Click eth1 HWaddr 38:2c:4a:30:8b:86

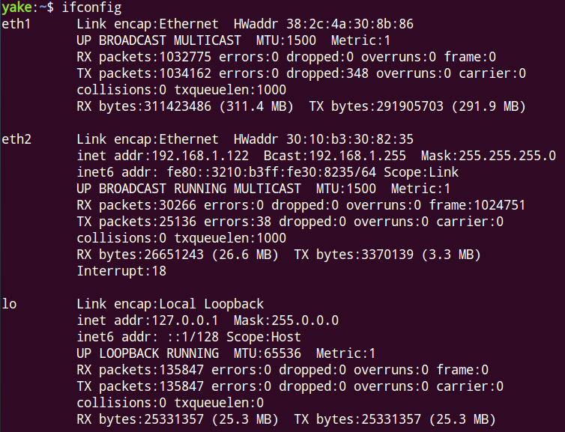[323, 24]
